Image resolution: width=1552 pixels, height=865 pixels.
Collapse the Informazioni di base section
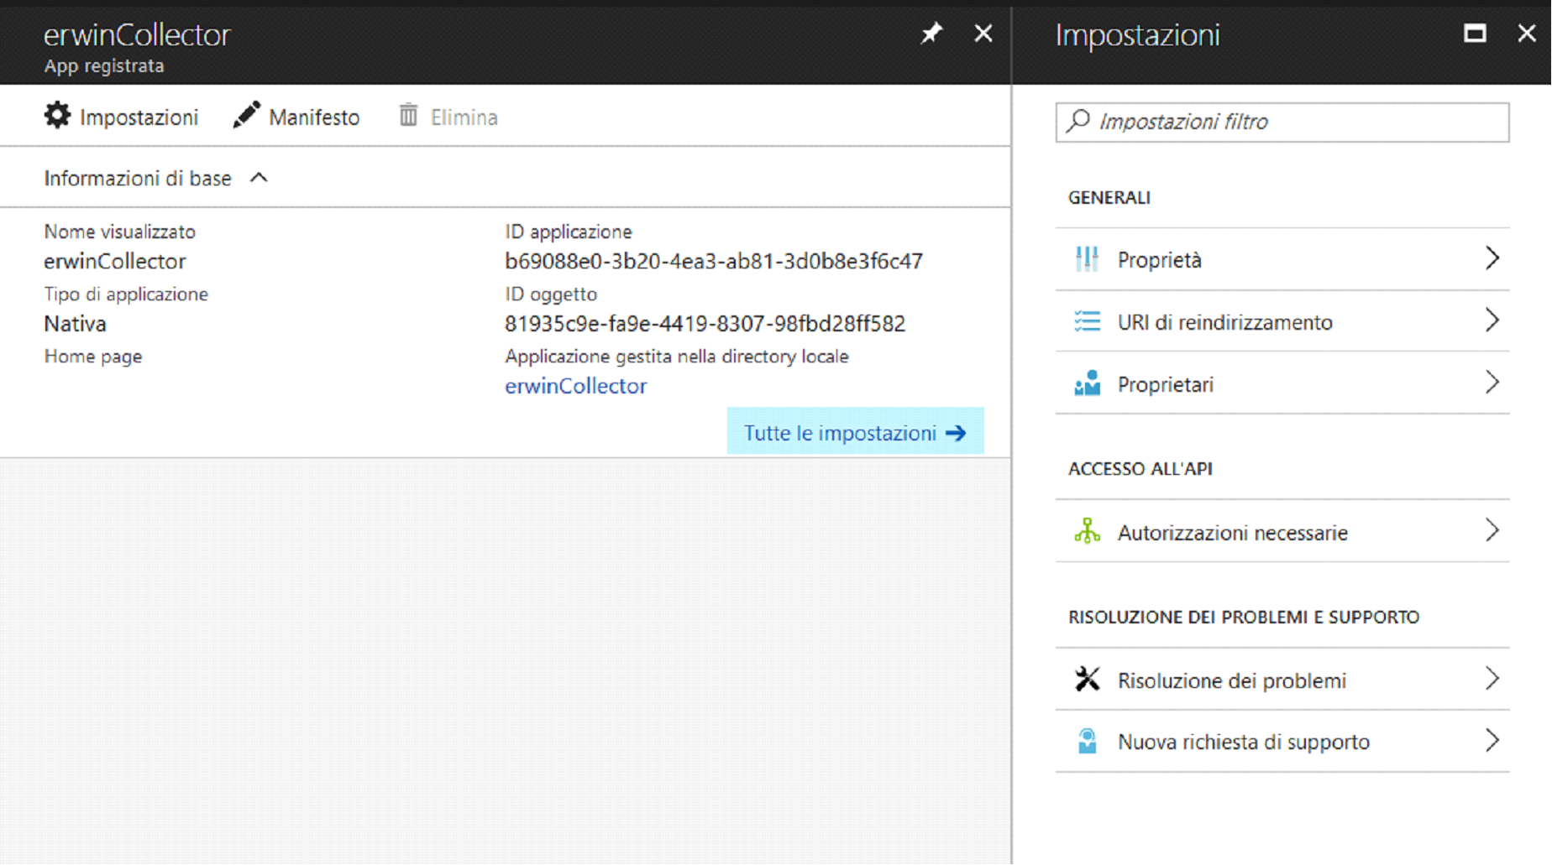click(x=259, y=178)
